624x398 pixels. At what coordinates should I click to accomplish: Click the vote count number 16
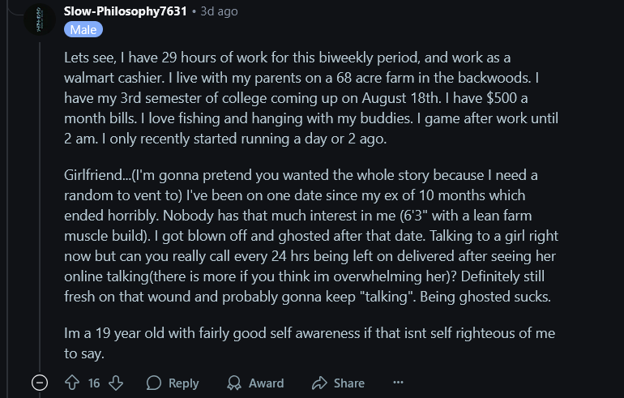tap(94, 383)
